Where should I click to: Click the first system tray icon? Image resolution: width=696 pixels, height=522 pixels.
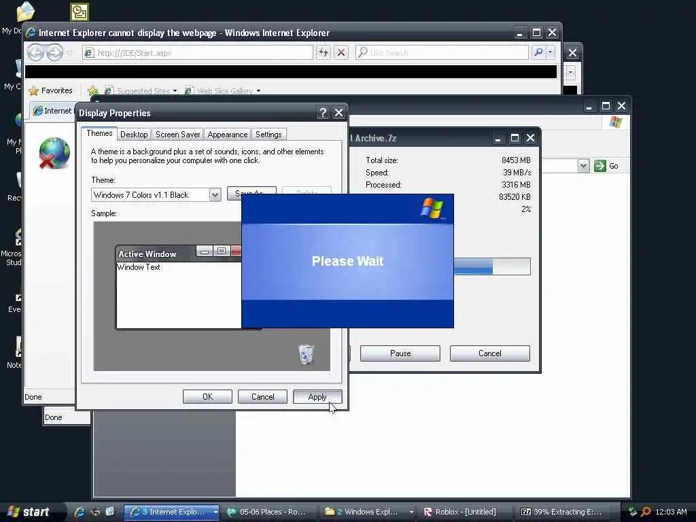(633, 512)
